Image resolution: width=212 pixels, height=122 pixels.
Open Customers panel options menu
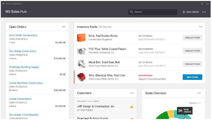tap(132, 93)
